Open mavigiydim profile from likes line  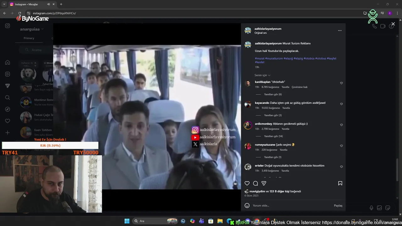257,191
